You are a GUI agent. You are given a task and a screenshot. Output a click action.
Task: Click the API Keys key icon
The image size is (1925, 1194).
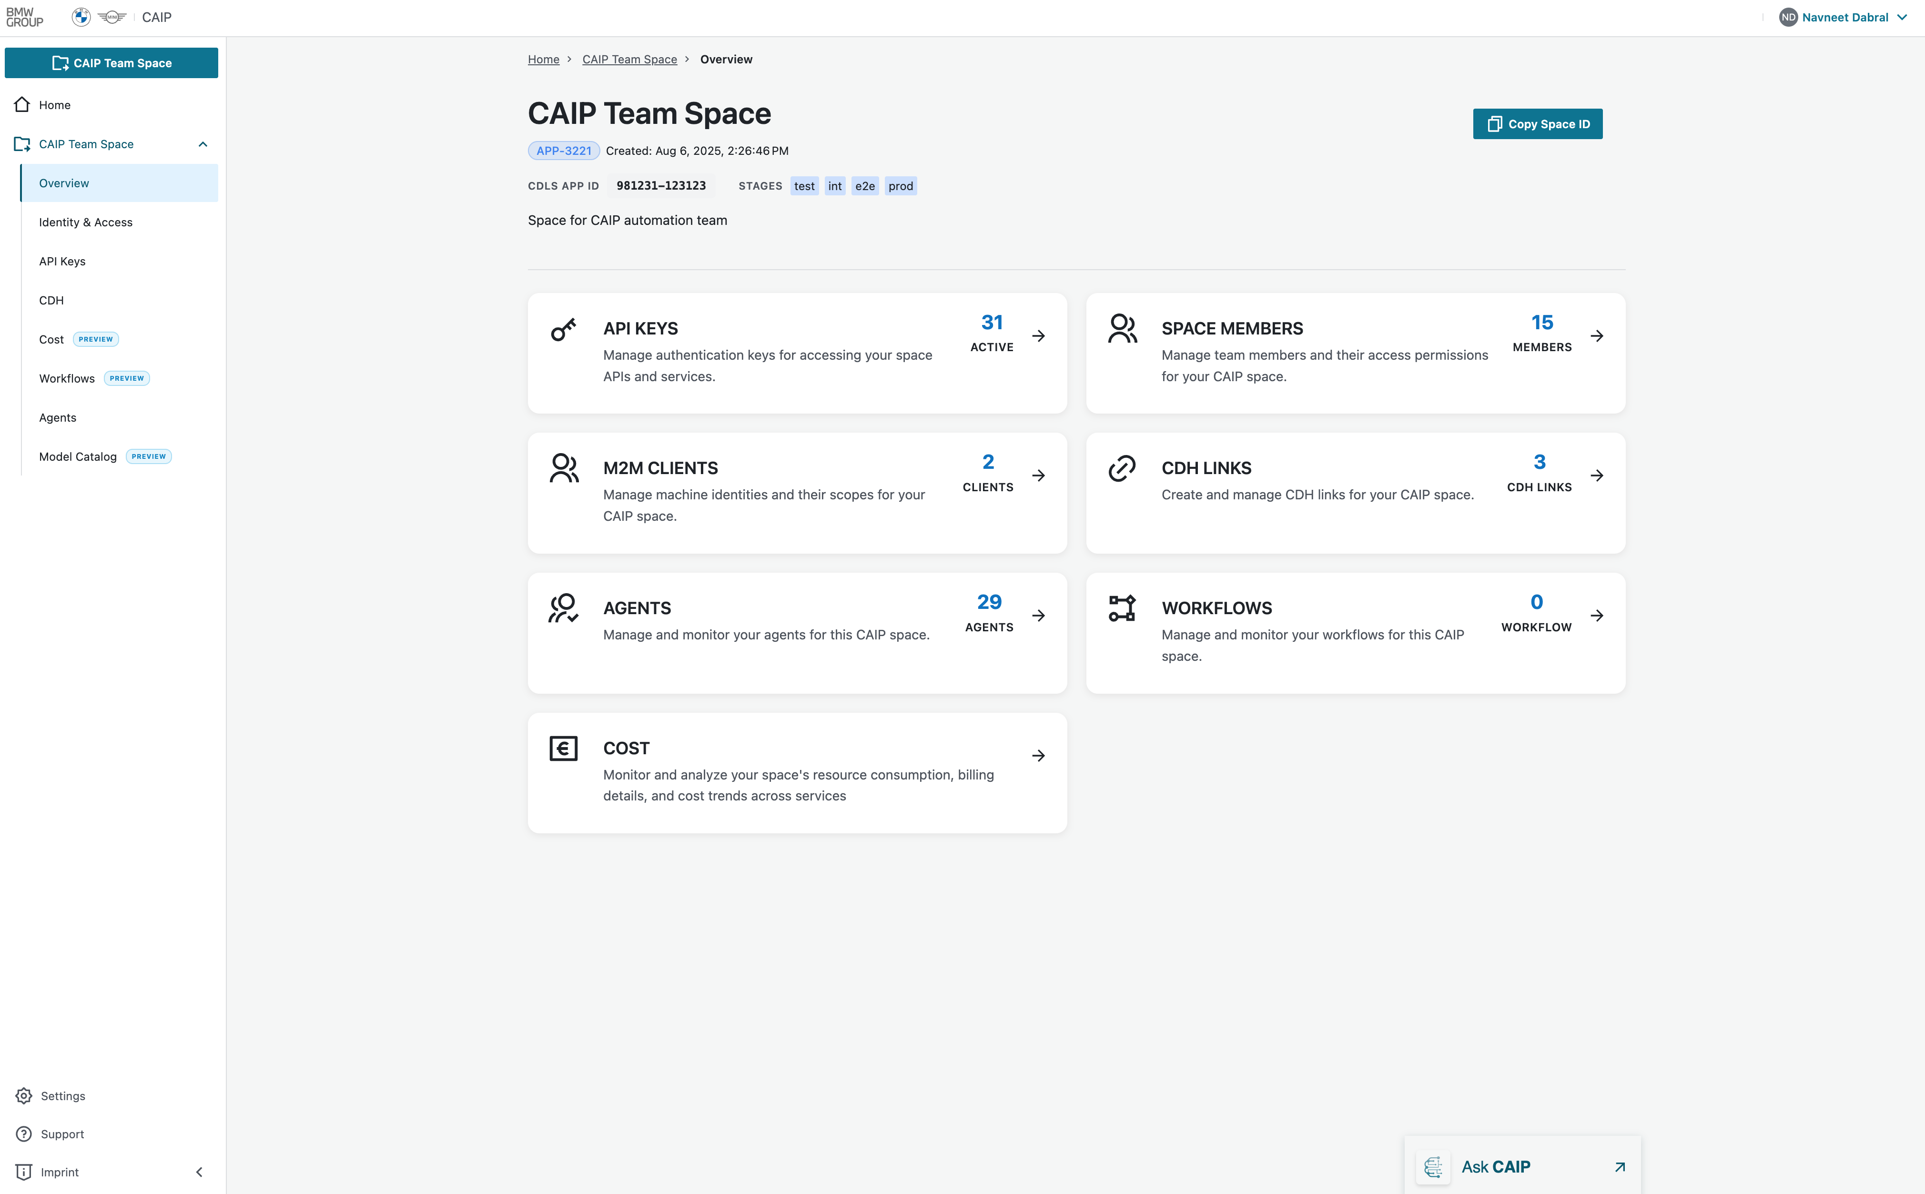(563, 329)
